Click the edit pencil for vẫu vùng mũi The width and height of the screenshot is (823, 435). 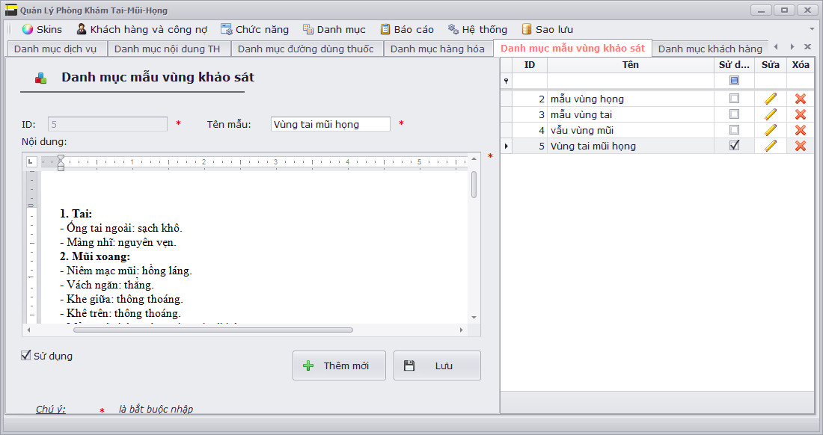click(x=771, y=130)
